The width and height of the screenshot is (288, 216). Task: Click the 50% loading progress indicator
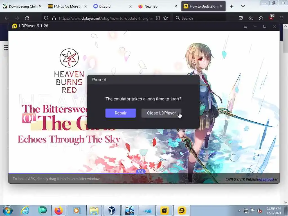coord(141,172)
